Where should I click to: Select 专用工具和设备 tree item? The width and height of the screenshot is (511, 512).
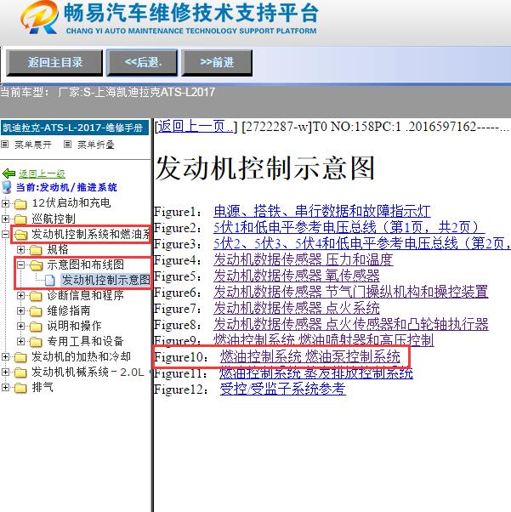tap(85, 341)
